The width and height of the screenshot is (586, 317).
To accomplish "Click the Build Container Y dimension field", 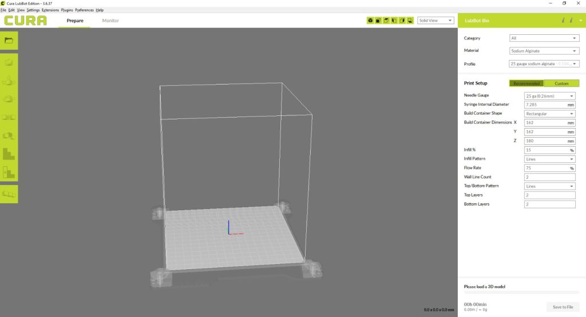I will click(550, 131).
